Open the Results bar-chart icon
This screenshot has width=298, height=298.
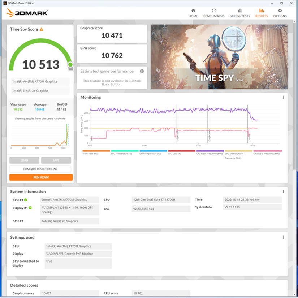[x=262, y=10]
